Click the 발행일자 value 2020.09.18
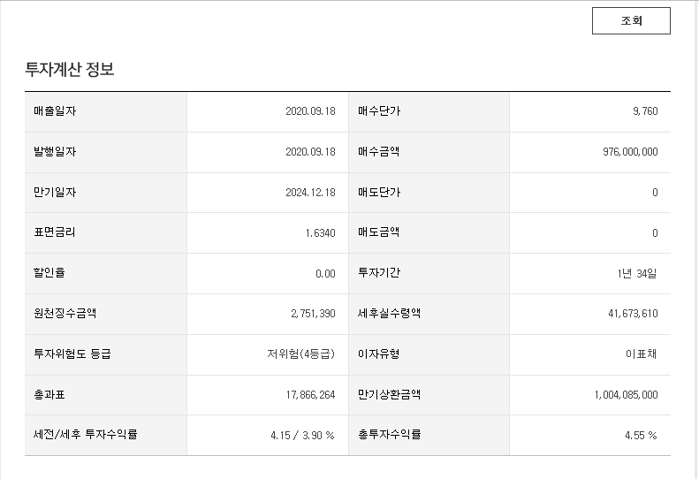This screenshot has height=479, width=699. click(310, 152)
